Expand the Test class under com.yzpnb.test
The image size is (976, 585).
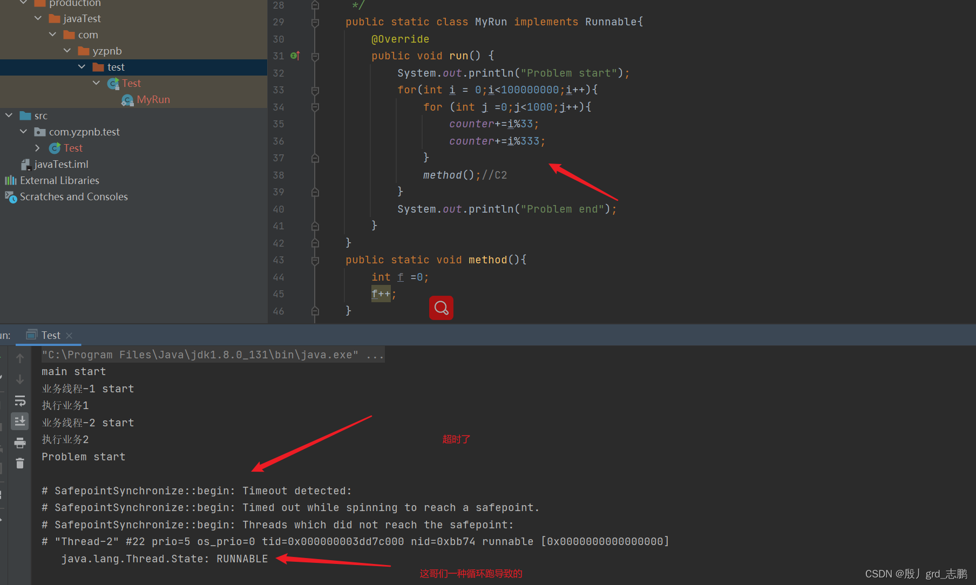coord(37,148)
